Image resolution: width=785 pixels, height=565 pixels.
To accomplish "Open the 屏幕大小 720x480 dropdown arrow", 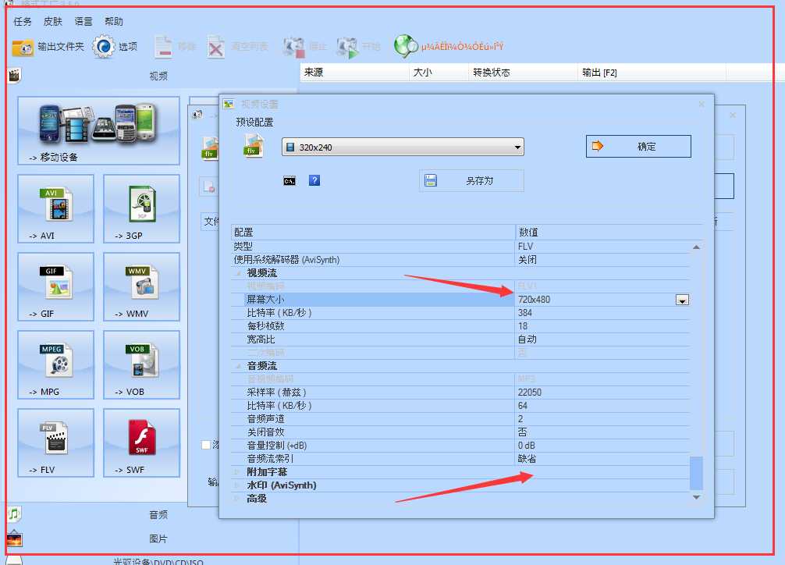I will (x=682, y=300).
